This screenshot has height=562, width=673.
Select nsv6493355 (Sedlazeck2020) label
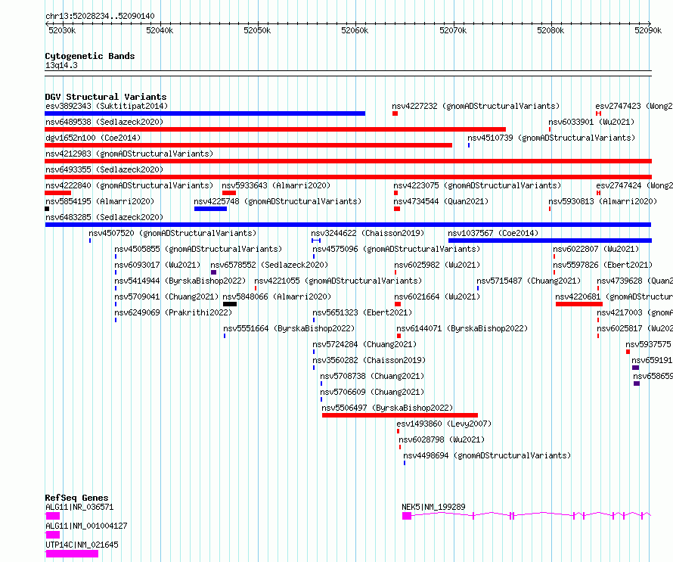click(104, 169)
